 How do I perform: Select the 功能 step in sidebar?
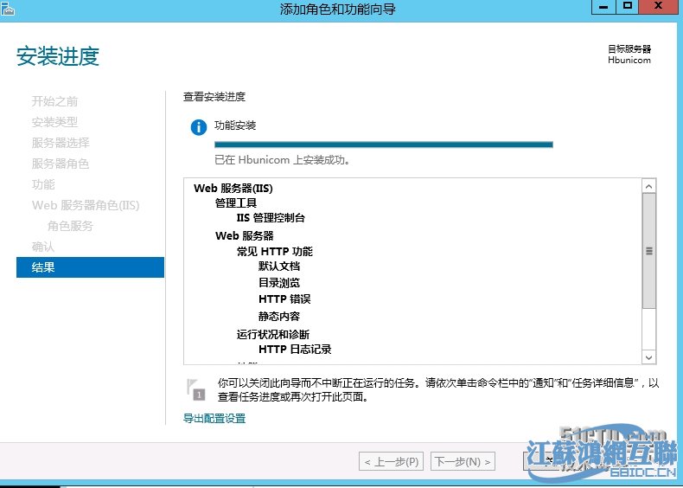43,184
